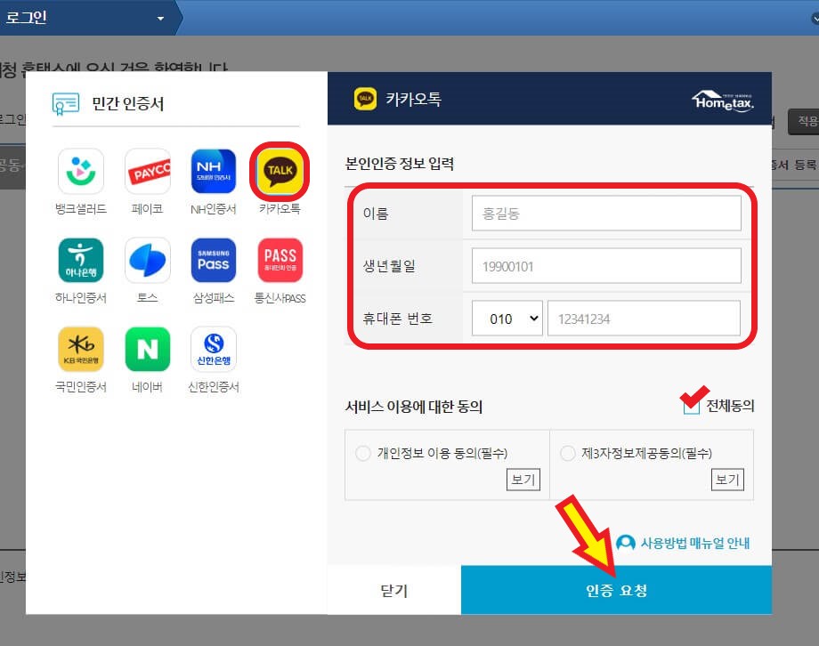This screenshot has height=646, width=819.
Task: Click the 카카오톡 icon in dialog header
Action: click(365, 99)
